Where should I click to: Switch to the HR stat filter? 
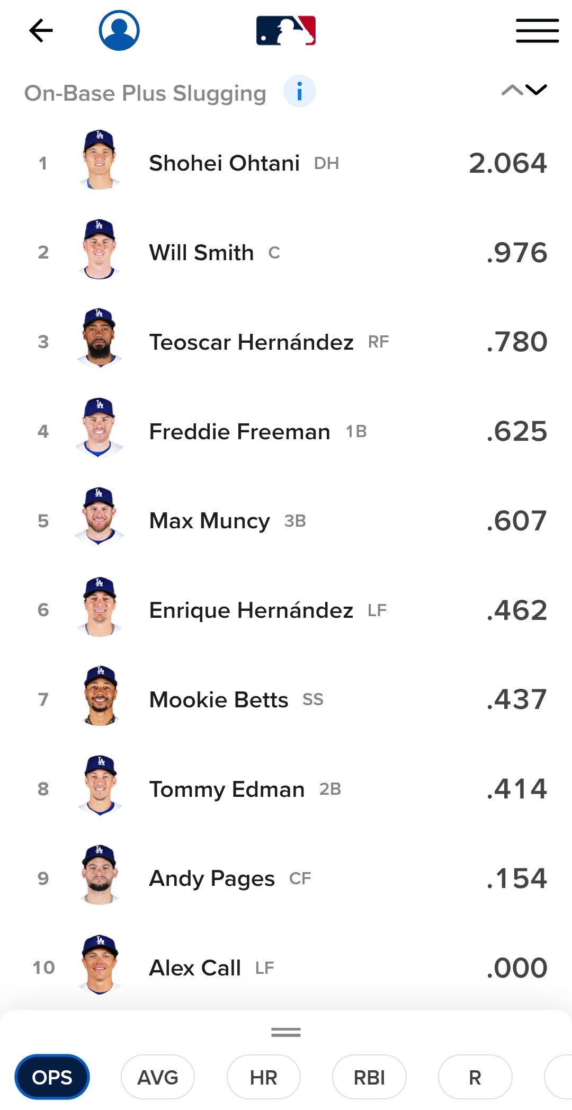263,1077
